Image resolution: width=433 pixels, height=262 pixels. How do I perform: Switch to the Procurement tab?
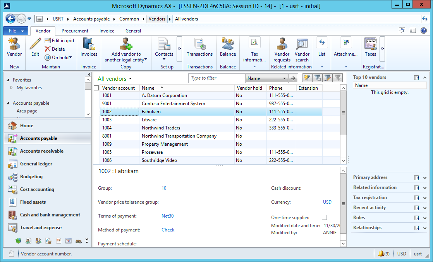75,31
